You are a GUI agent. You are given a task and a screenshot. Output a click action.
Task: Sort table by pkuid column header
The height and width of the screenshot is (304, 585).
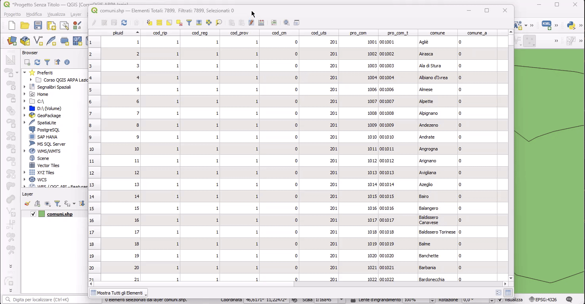click(120, 33)
